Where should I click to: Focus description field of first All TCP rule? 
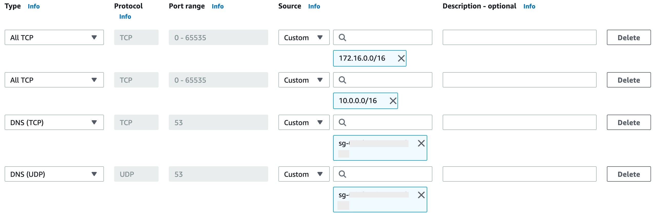click(519, 38)
